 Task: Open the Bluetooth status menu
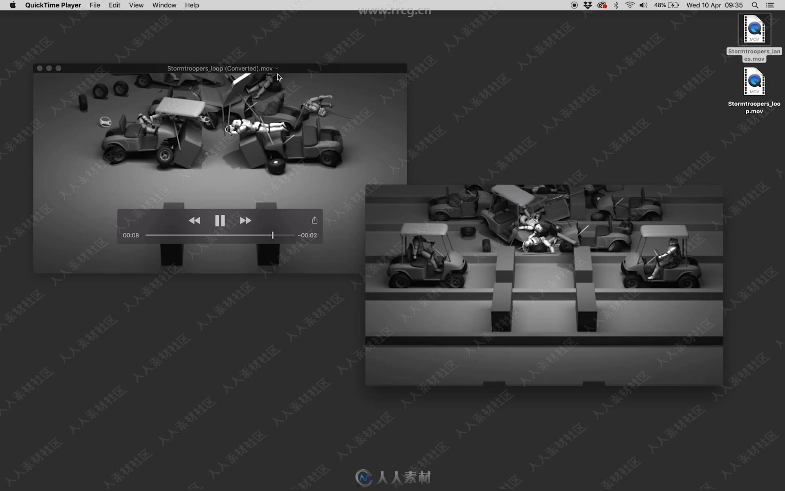616,5
